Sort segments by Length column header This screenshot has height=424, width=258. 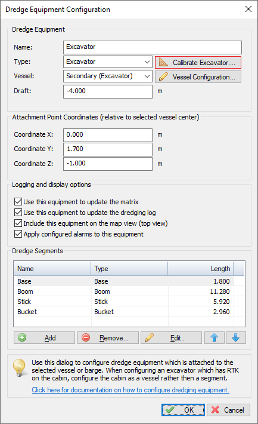point(201,269)
